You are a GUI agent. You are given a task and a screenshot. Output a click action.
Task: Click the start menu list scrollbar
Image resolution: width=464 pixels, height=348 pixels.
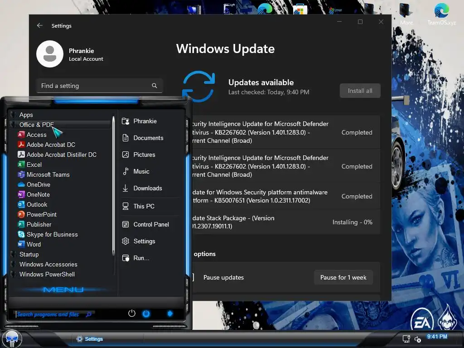(113, 186)
